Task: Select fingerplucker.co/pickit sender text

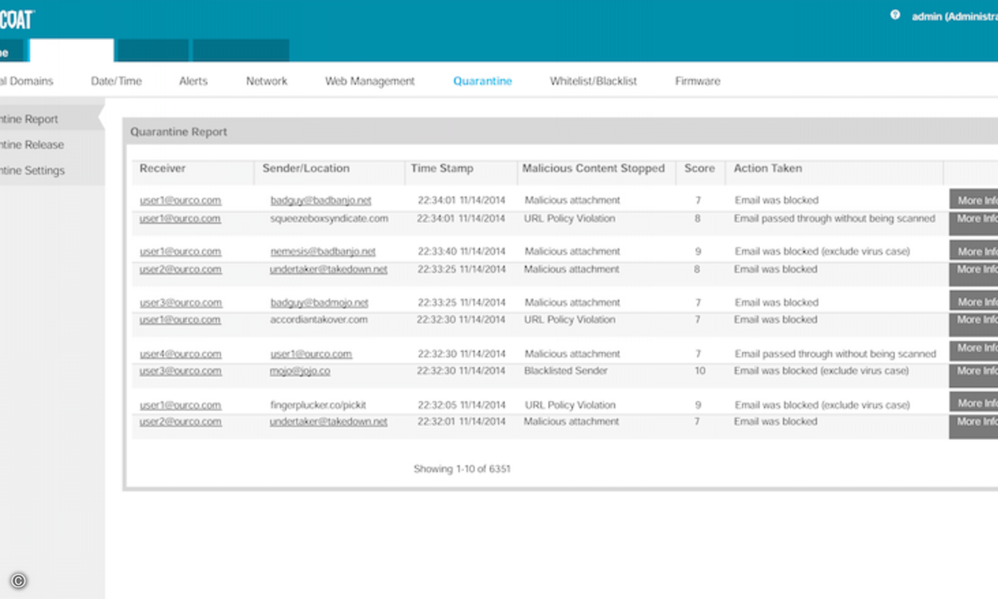Action: pos(319,405)
